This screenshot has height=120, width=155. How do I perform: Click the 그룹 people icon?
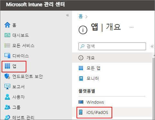click(7, 107)
